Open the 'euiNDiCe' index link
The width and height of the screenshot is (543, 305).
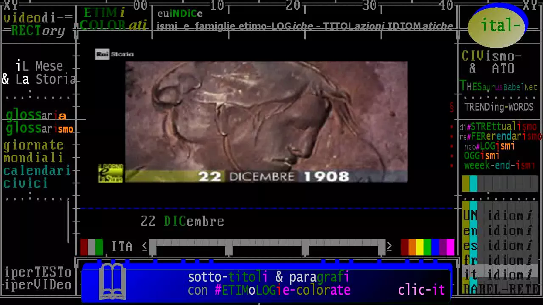pyautogui.click(x=180, y=13)
